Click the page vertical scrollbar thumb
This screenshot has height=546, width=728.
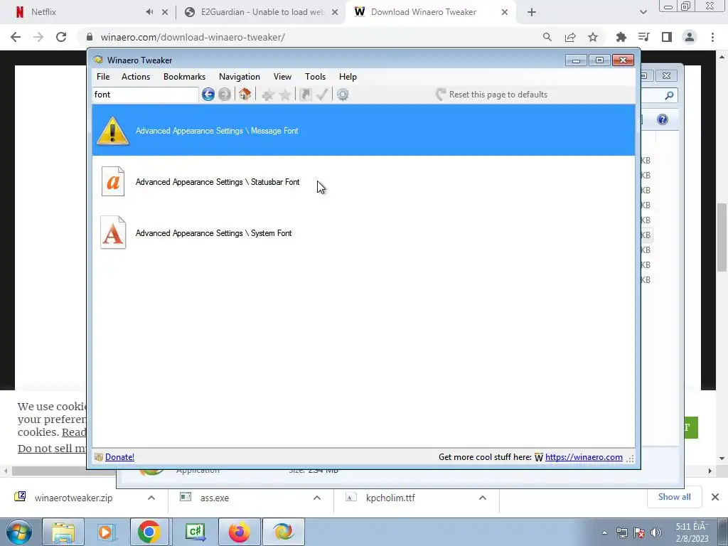722,237
